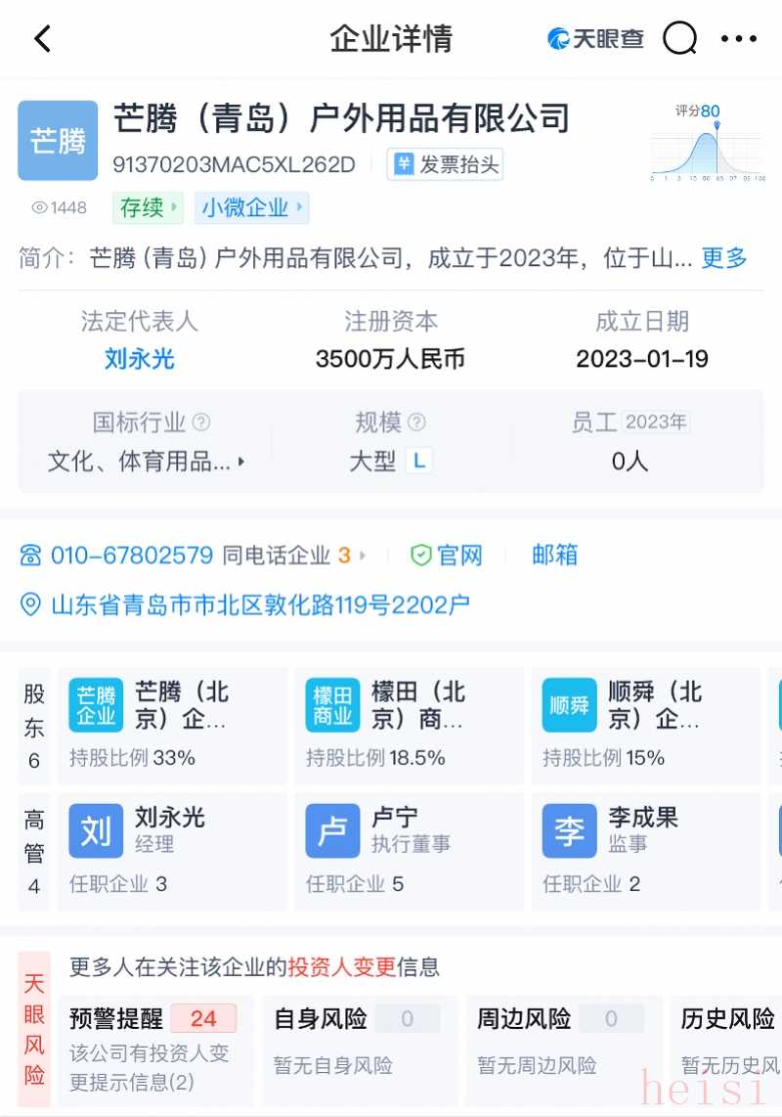Open shareholder 檬田(北京)商… card
The image size is (782, 1117).
pos(409,726)
